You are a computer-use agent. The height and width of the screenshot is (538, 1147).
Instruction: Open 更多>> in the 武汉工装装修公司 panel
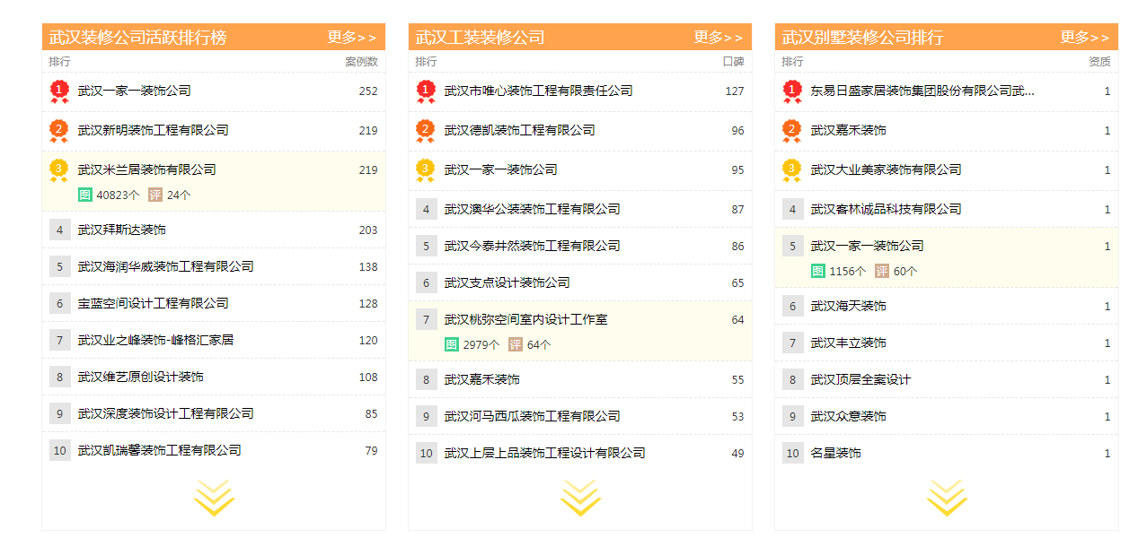[719, 38]
